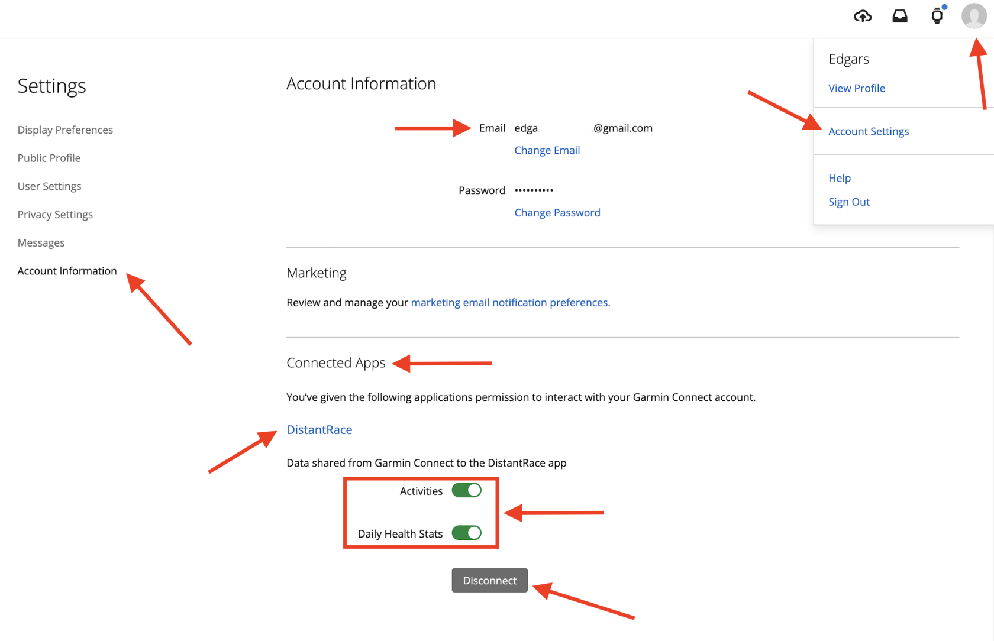
Task: Click the Change Password link
Action: pos(557,213)
